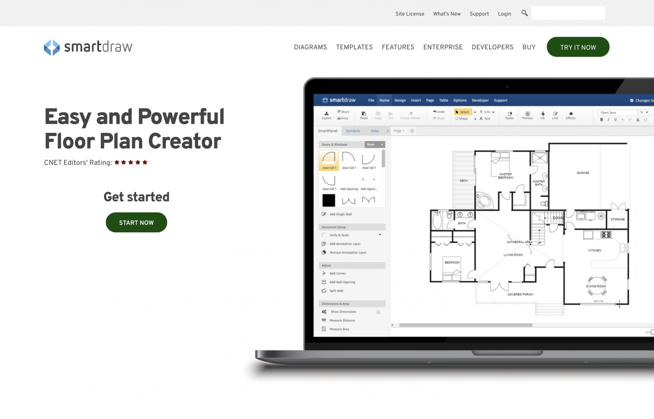This screenshot has width=654, height=419.
Task: Toggle Bold text formatting
Action: pos(601,120)
